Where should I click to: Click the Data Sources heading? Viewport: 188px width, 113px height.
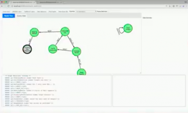(x=147, y=18)
